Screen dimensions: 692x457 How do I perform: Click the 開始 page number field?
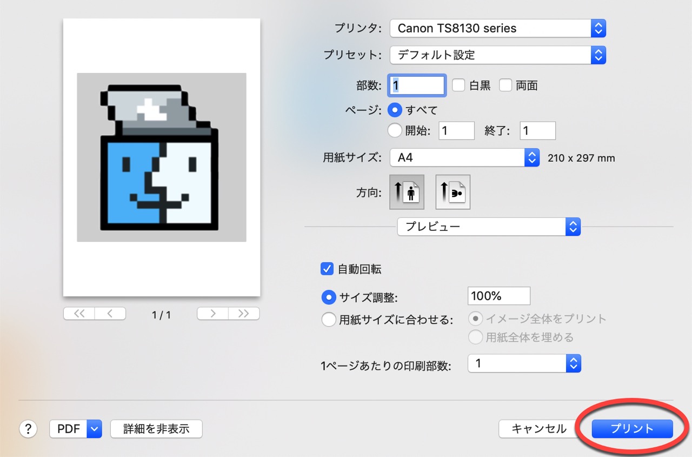(x=456, y=130)
